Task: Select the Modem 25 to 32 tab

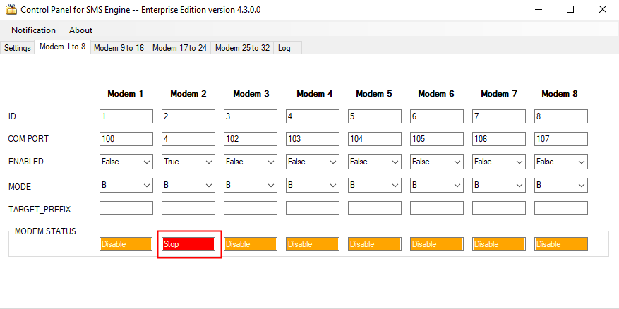Action: [242, 48]
